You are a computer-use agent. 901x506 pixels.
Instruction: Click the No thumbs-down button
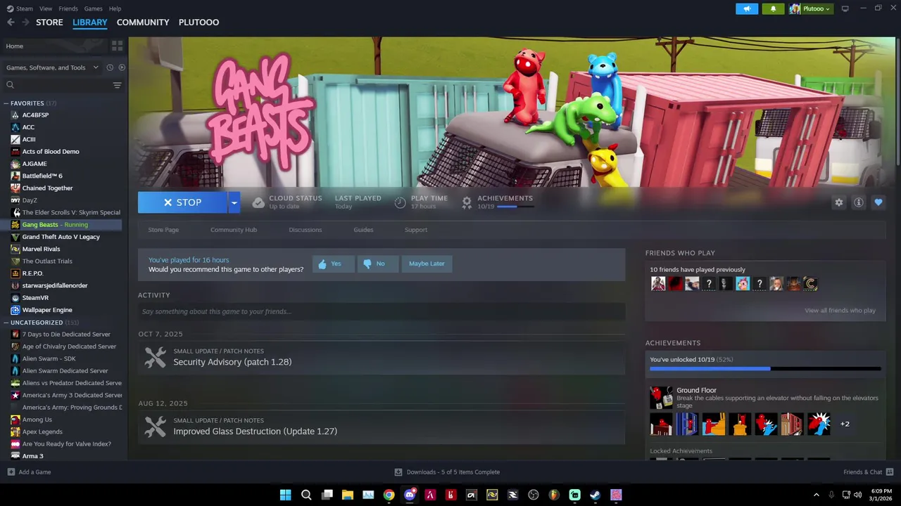tap(377, 264)
